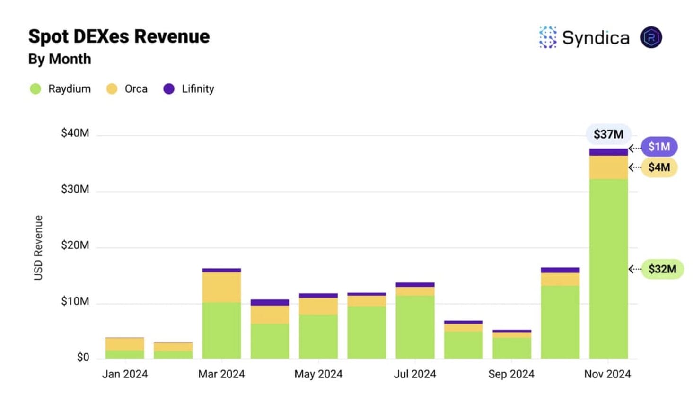Click the Sep 2024 axis label
The width and height of the screenshot is (693, 412).
click(511, 374)
